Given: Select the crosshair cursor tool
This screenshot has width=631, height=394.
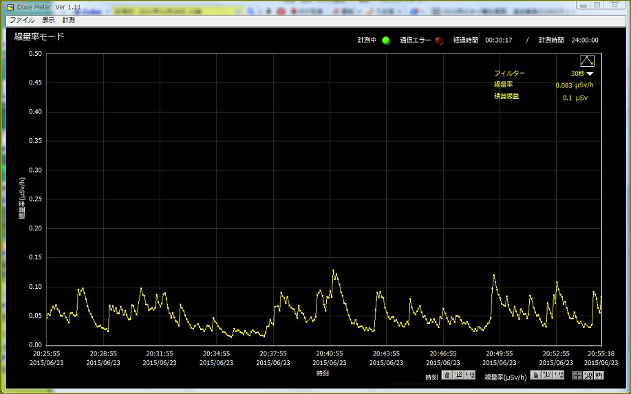Looking at the screenshot, I should tap(577, 375).
